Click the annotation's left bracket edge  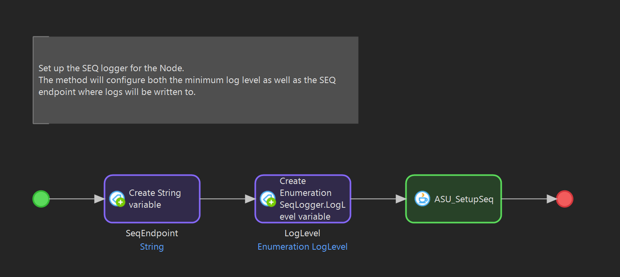(33, 80)
